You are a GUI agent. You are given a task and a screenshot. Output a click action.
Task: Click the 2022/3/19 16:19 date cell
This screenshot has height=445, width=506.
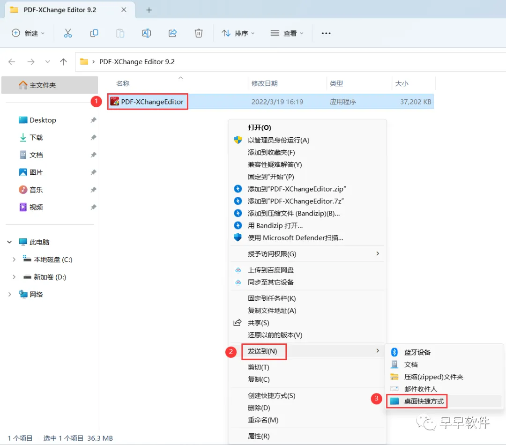click(277, 102)
